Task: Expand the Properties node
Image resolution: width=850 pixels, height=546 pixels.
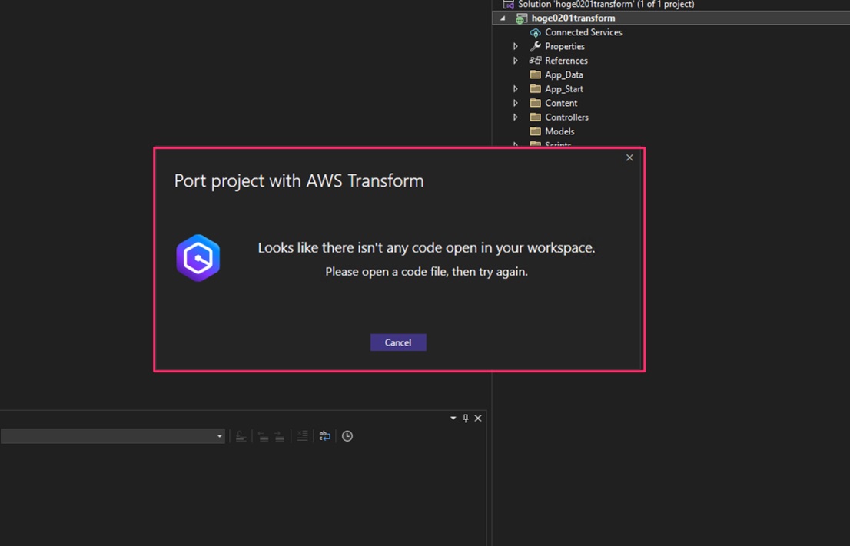Action: 516,47
